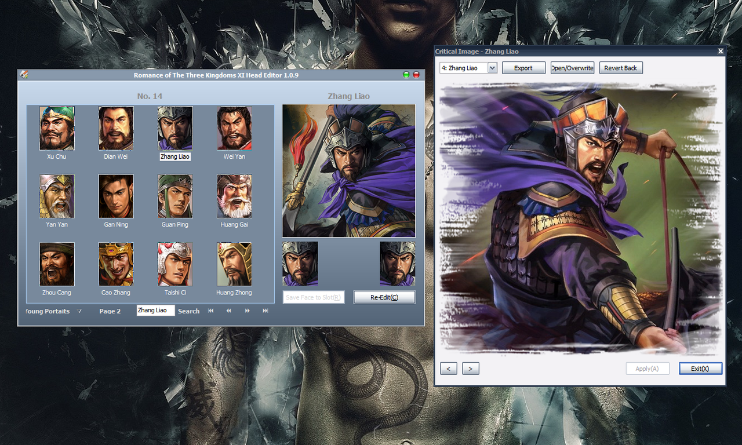
Task: Click the Re-Edit(C) button
Action: tap(384, 297)
